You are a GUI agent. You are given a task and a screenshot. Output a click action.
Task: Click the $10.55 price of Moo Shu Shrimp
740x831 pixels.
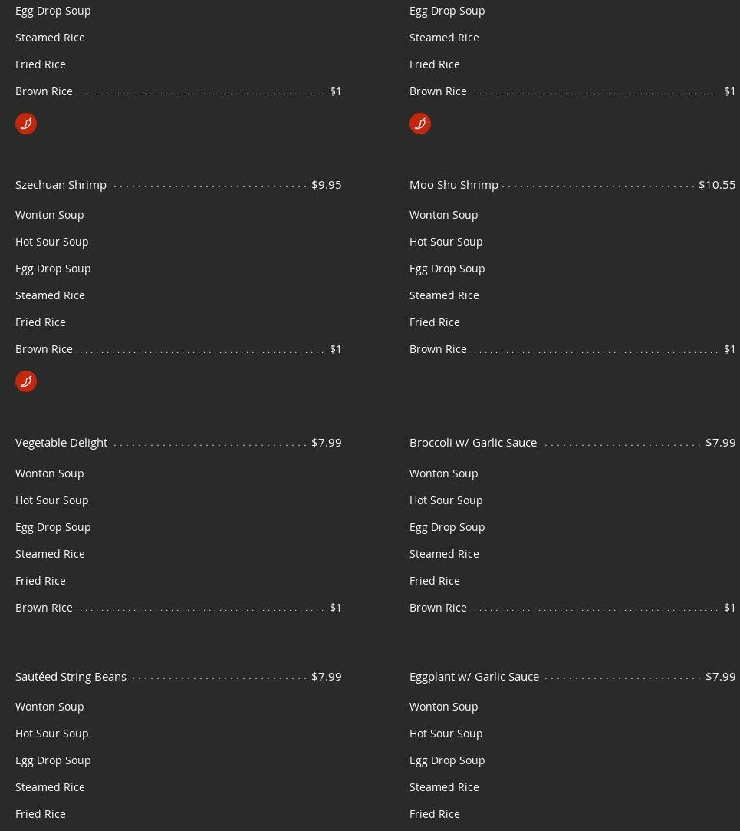[717, 185]
